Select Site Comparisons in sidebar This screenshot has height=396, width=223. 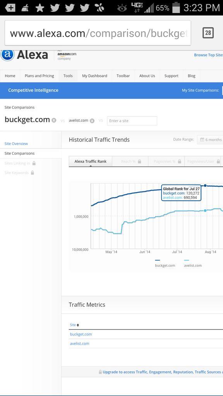coord(19,153)
